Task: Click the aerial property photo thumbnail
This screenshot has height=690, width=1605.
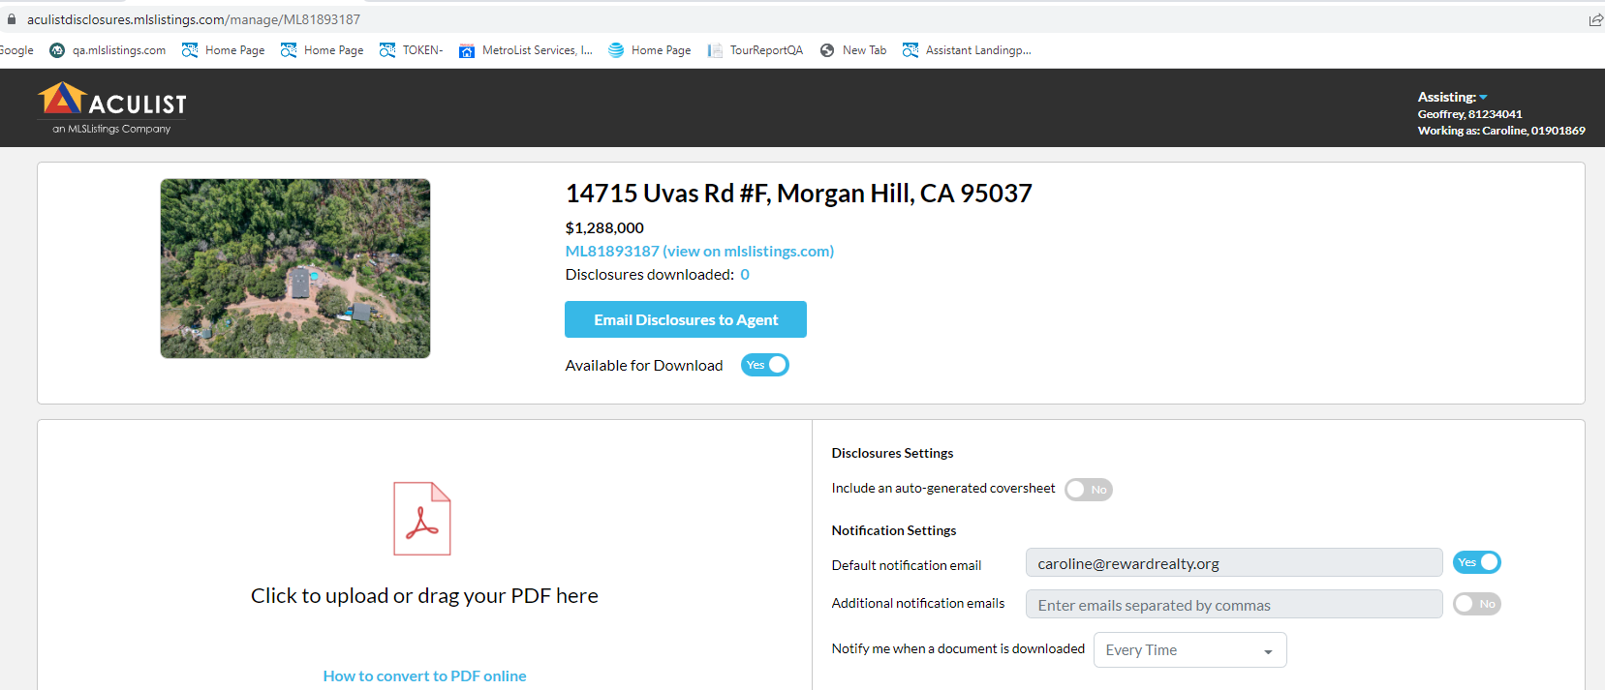Action: (295, 268)
